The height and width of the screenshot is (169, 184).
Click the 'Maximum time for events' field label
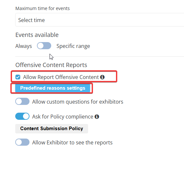(42, 8)
